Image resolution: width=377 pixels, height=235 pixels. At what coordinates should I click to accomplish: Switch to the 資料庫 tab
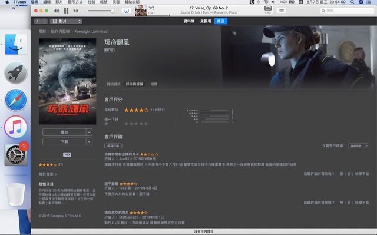point(189,21)
